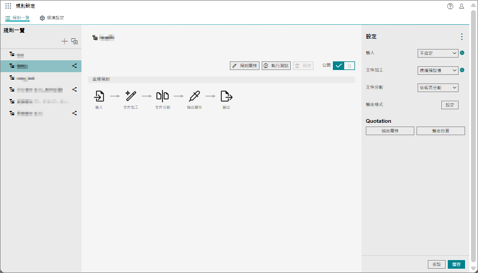Open the 文件分割 (document split) step
Viewport: 478px width, 273px height.
(x=162, y=96)
